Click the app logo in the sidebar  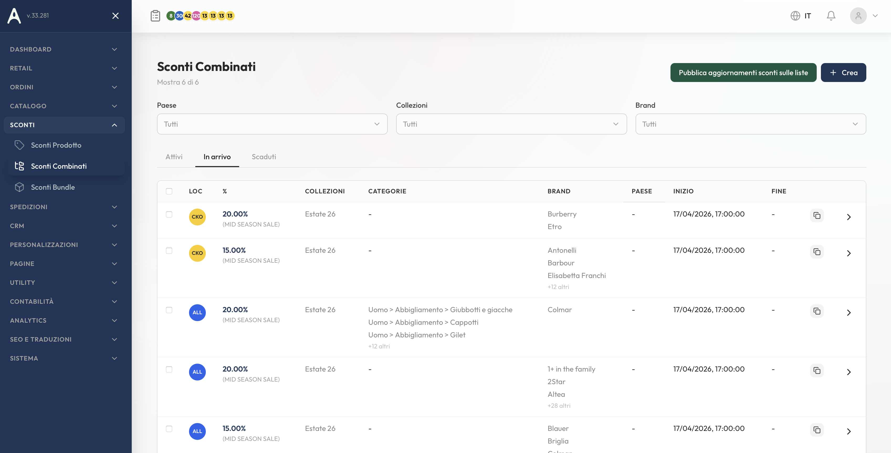coord(14,16)
